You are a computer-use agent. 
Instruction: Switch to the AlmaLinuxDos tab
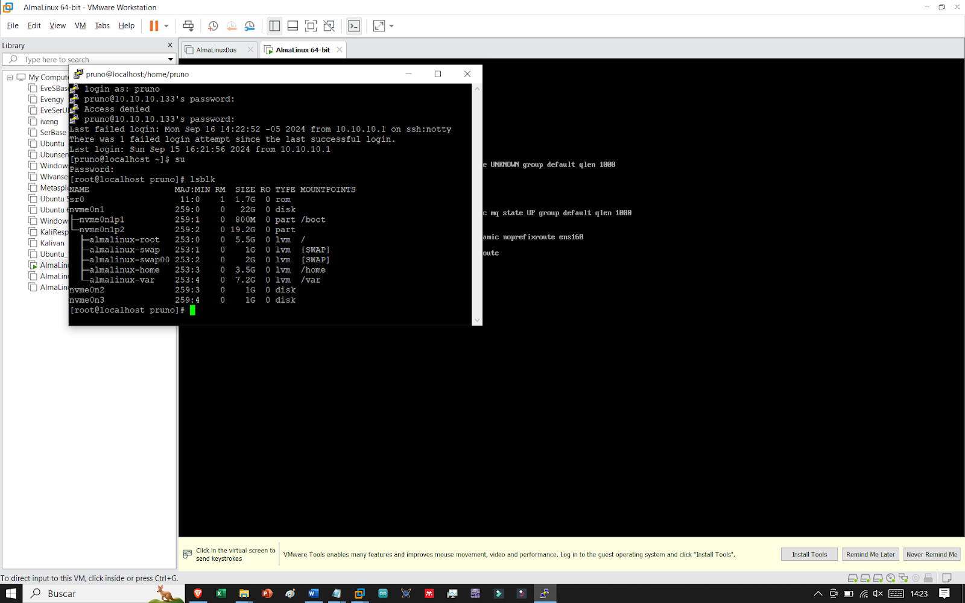pos(216,50)
